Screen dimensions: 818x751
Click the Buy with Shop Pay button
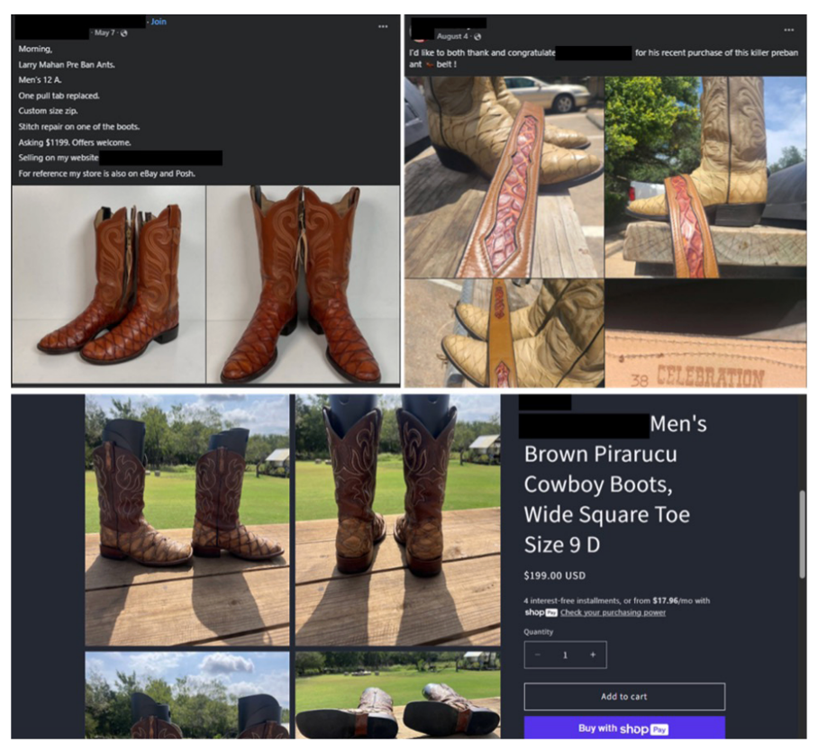(x=623, y=728)
